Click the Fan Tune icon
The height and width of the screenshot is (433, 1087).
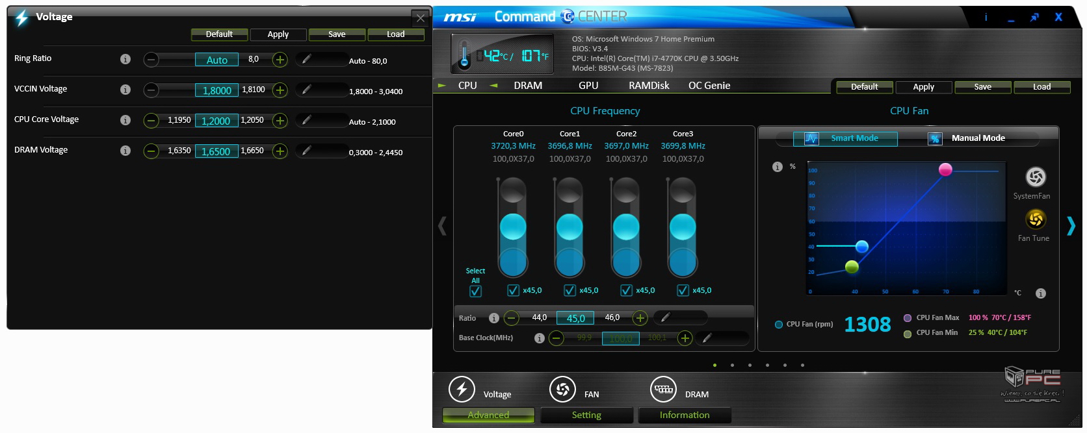tap(1036, 219)
